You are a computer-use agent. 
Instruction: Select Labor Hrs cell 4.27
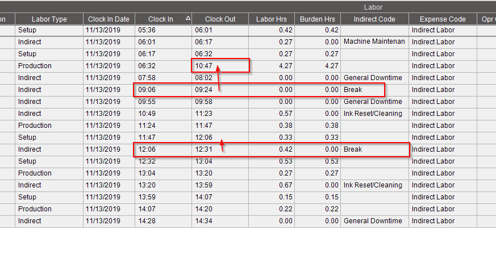272,66
